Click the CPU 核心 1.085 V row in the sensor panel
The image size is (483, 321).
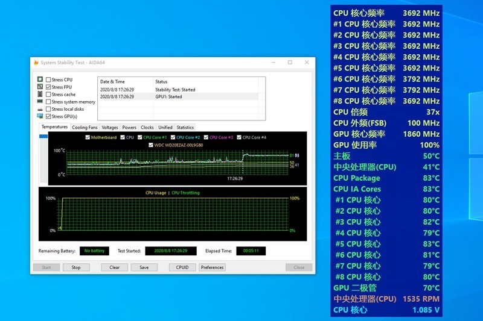coord(386,310)
